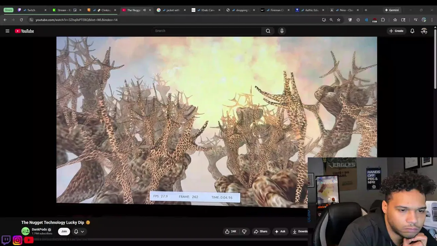Image resolution: width=437 pixels, height=246 pixels.
Task: Click the DankPods channel avatar
Action: (x=25, y=231)
